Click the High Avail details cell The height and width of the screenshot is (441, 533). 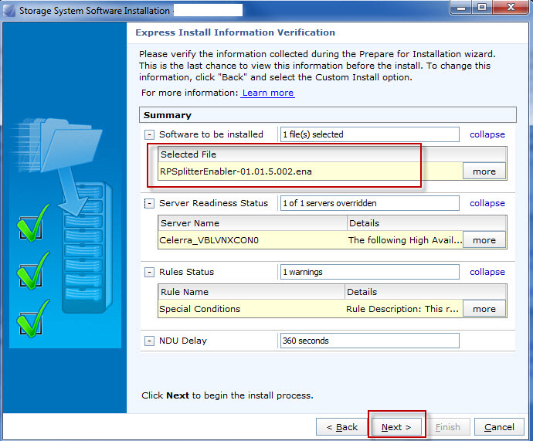405,240
